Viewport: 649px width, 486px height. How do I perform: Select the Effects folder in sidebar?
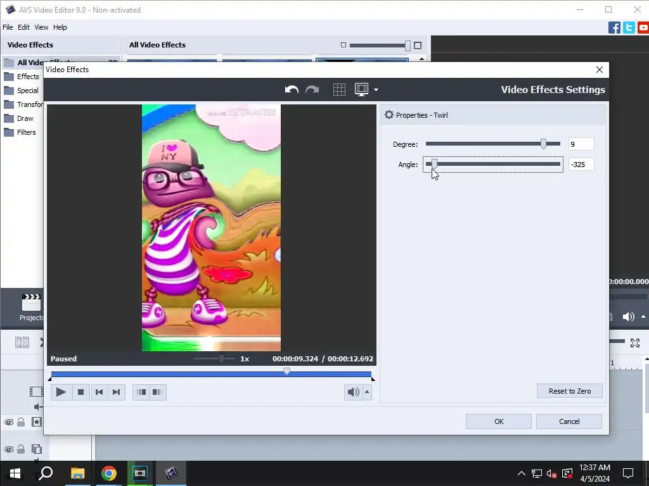click(x=22, y=77)
